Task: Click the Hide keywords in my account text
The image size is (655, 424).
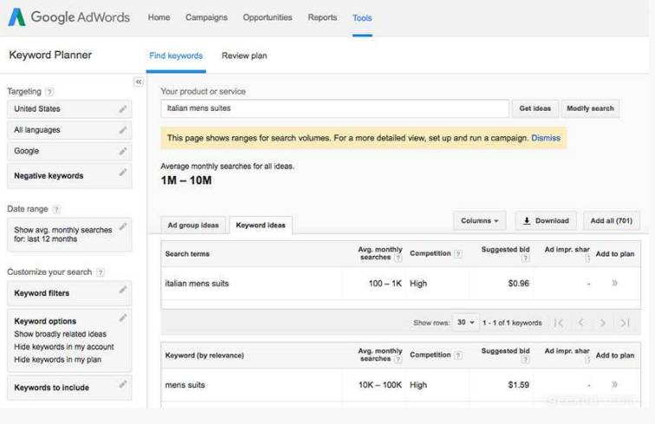Action: click(64, 347)
